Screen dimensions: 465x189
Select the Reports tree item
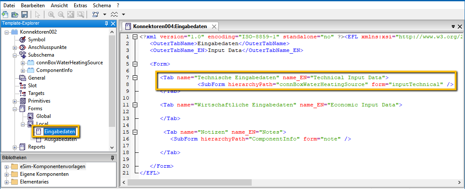pyautogui.click(x=37, y=147)
